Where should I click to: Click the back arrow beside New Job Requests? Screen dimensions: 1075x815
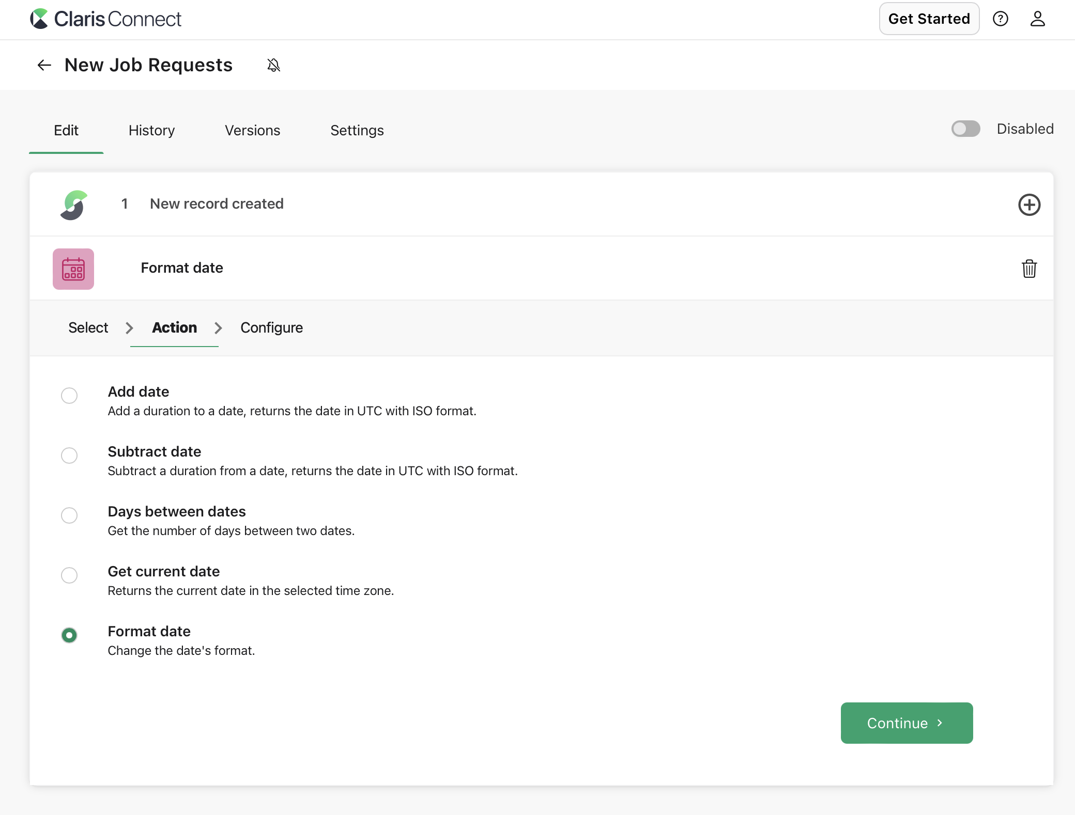coord(44,65)
